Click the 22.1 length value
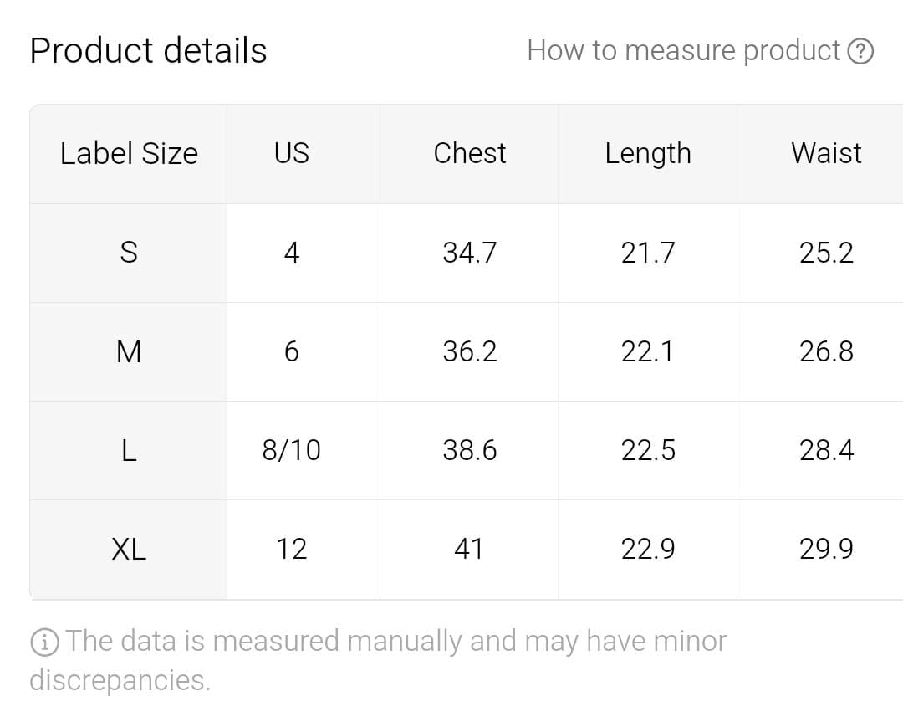Viewport: 903px width, 727px height. tap(648, 351)
